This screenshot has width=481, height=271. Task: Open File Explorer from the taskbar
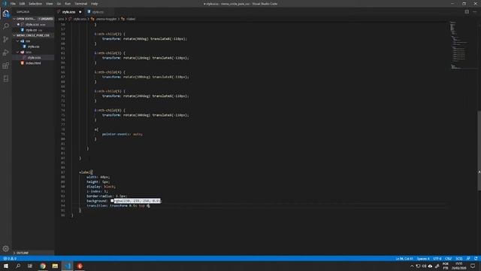click(55, 266)
